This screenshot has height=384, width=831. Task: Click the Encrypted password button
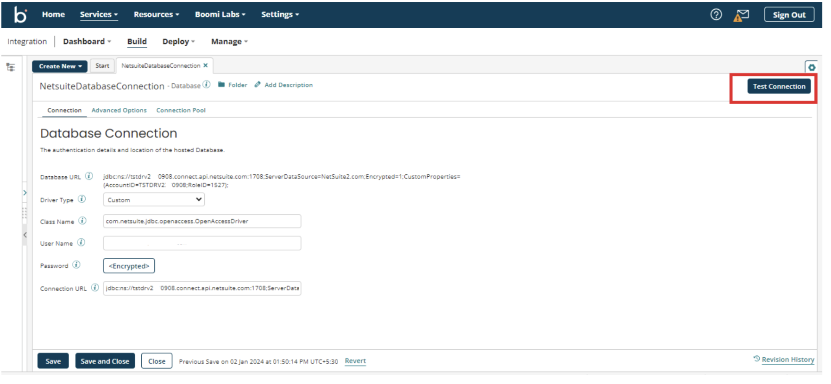pyautogui.click(x=129, y=266)
